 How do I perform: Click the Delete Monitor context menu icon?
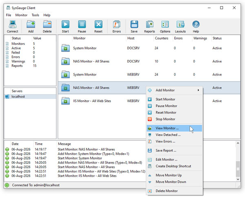(x=150, y=191)
